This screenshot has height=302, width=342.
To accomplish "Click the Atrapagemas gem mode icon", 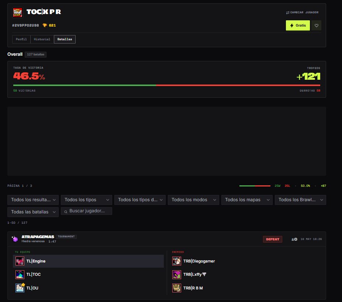I will (x=15, y=239).
